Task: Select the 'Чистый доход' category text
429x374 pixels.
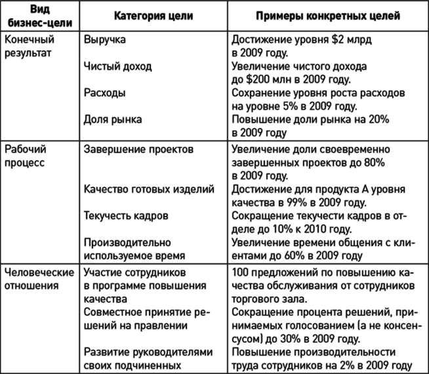Action: pos(117,66)
